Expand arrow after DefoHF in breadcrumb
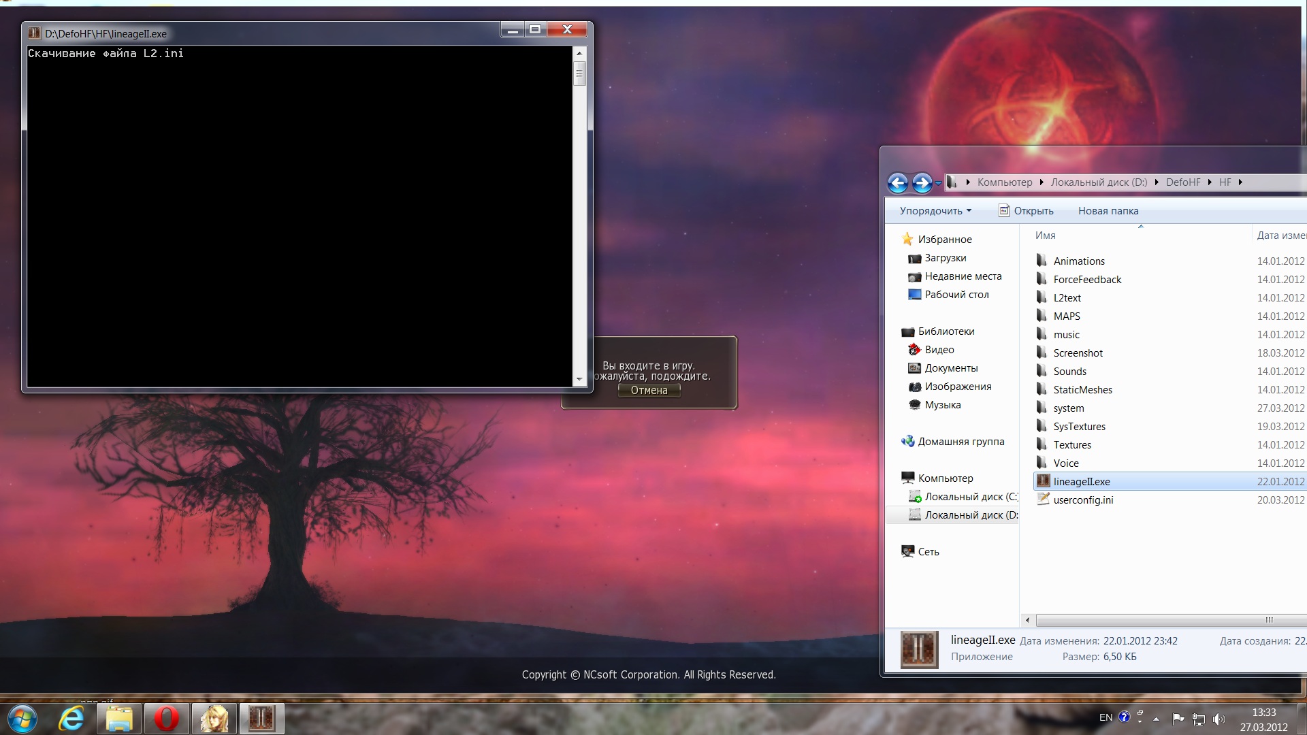This screenshot has height=735, width=1307. tap(1210, 182)
